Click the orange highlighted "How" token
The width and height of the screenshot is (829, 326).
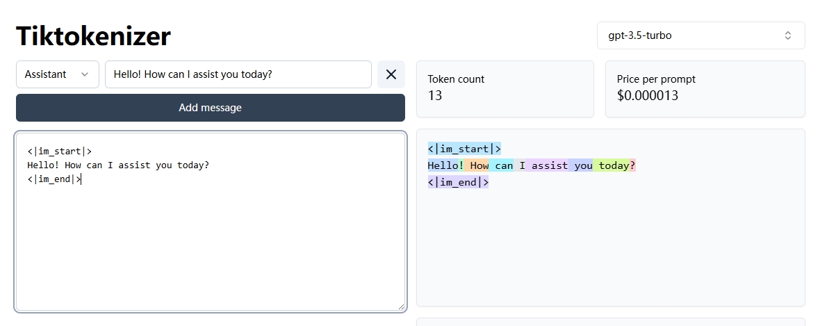coord(479,165)
